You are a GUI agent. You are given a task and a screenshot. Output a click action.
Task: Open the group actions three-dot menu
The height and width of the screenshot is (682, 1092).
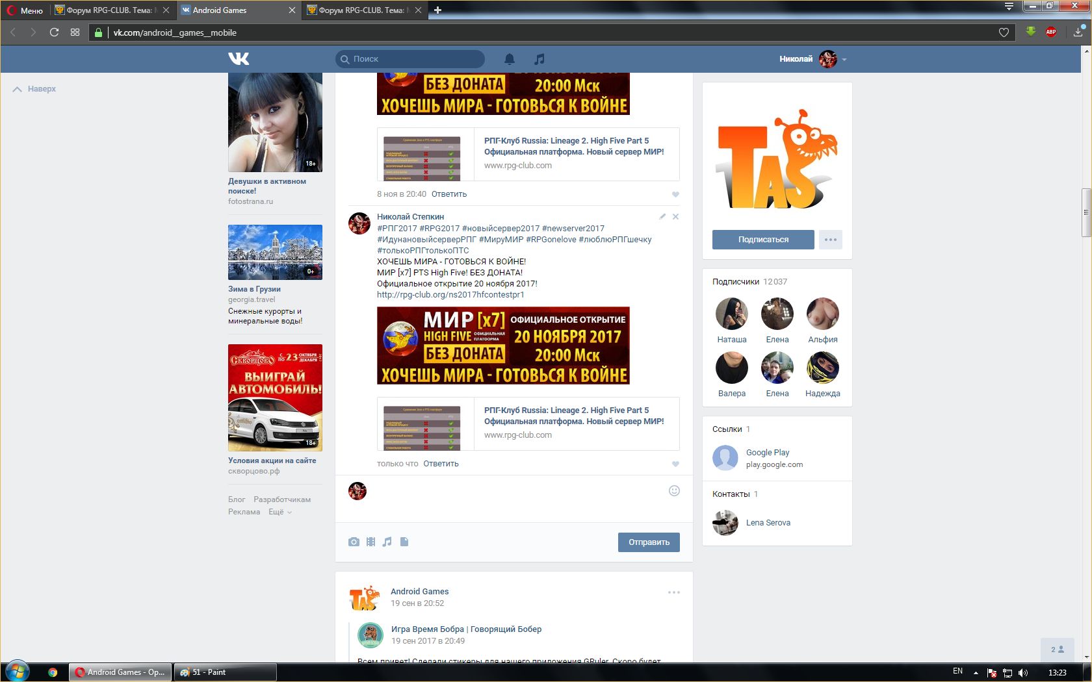(x=831, y=240)
